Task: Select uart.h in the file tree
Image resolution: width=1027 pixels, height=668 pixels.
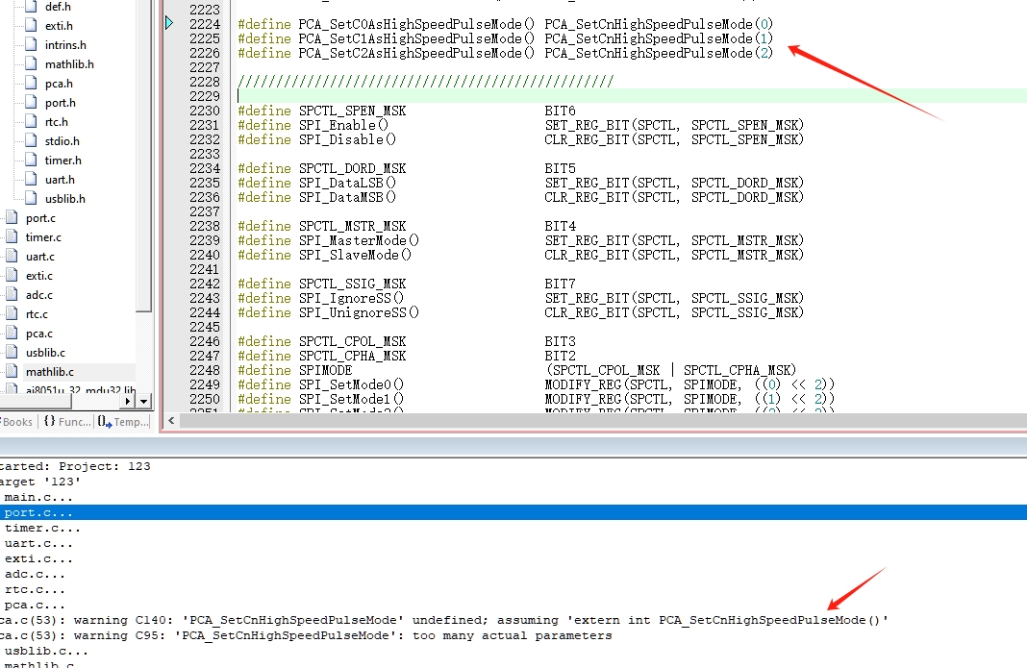Action: [x=60, y=180]
